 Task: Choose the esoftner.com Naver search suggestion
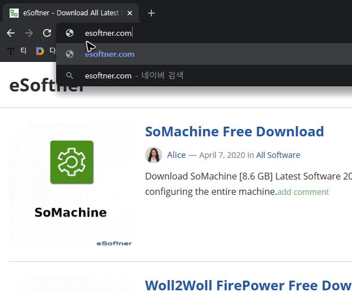tap(204, 76)
